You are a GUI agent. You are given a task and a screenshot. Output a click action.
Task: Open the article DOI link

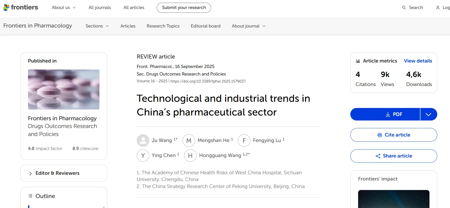point(208,81)
